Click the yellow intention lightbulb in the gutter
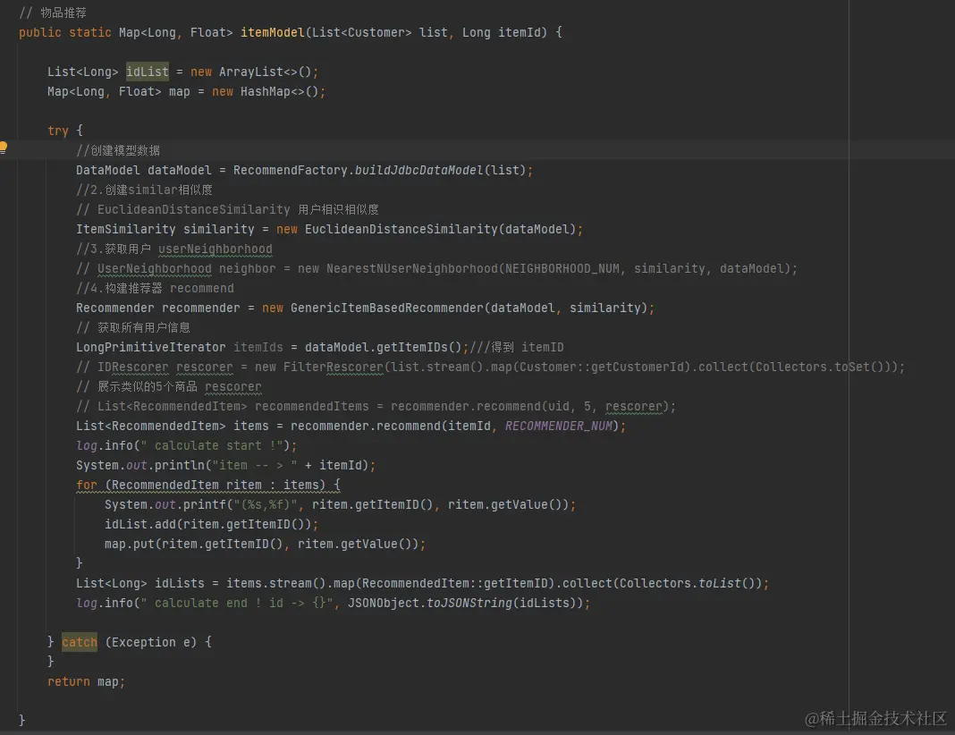This screenshot has height=735, width=955. [x=3, y=147]
